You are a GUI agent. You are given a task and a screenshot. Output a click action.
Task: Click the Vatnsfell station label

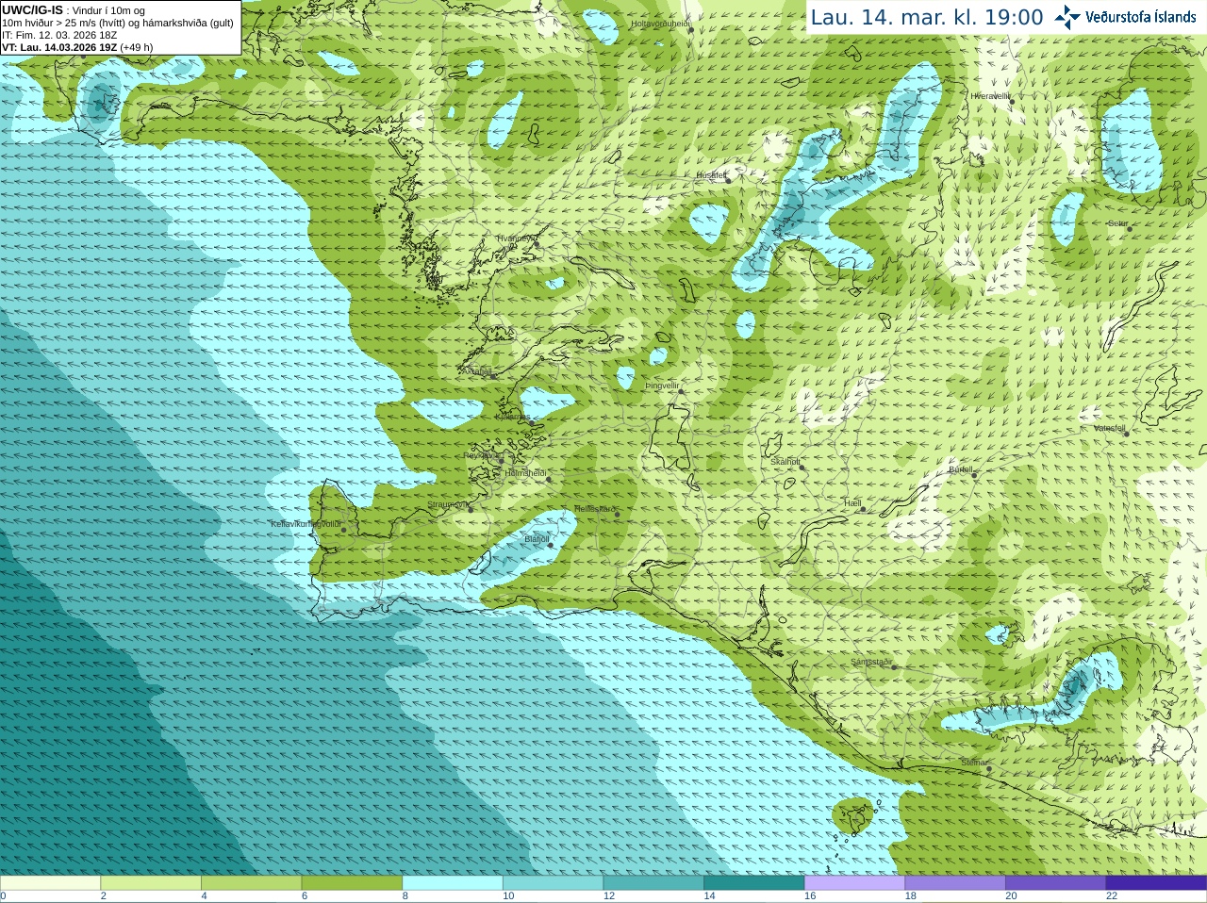click(x=1110, y=428)
